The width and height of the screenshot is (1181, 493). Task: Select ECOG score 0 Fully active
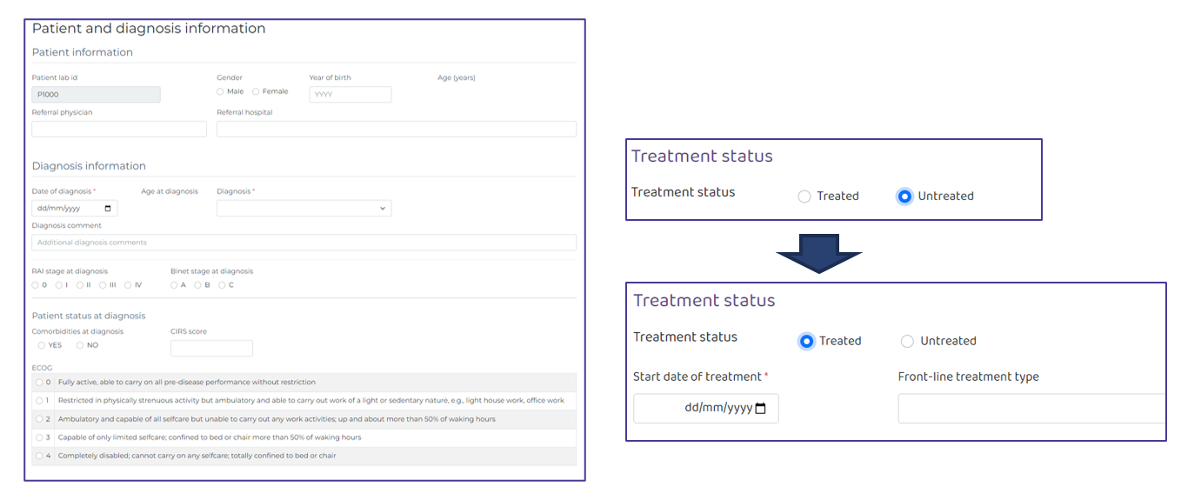[x=39, y=382]
